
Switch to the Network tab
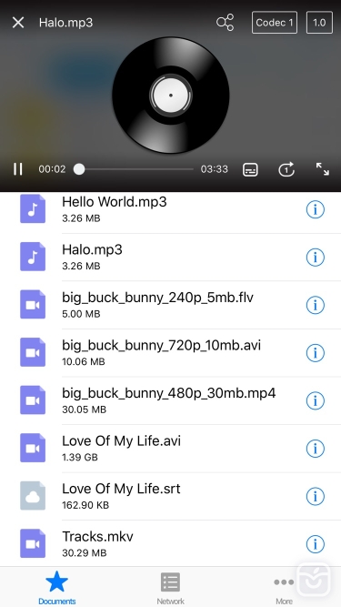[171, 588]
